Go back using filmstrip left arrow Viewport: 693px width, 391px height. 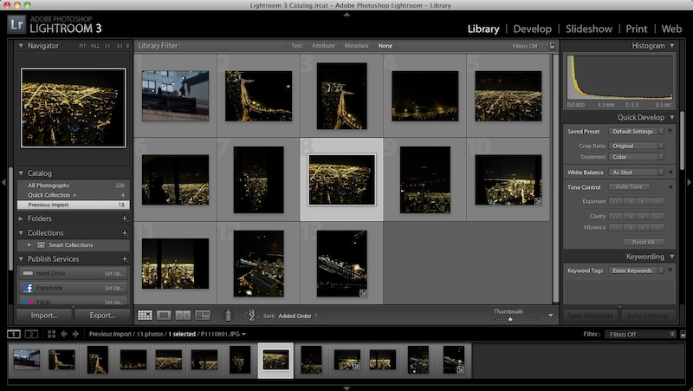point(65,334)
